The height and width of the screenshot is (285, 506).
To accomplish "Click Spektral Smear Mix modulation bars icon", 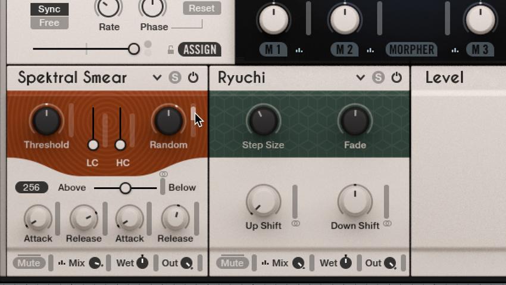I will (62, 263).
